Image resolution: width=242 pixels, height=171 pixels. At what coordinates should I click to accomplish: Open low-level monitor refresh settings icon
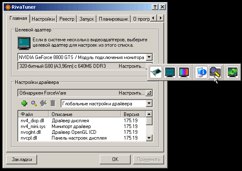tap(170, 72)
